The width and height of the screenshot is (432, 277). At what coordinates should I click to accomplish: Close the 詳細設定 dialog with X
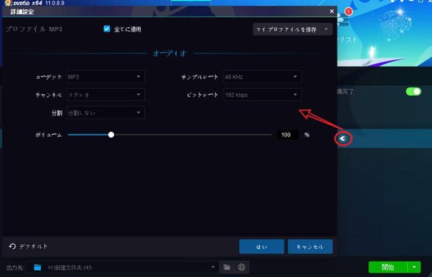click(x=331, y=11)
